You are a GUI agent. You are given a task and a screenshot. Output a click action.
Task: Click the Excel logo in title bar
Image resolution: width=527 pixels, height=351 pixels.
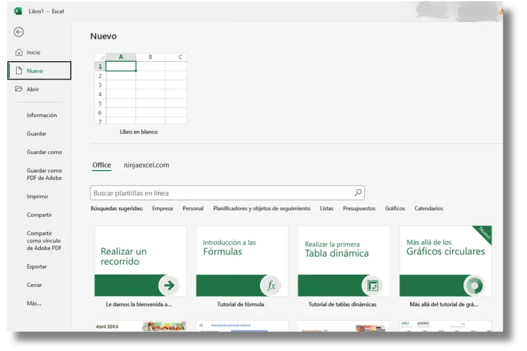point(18,11)
